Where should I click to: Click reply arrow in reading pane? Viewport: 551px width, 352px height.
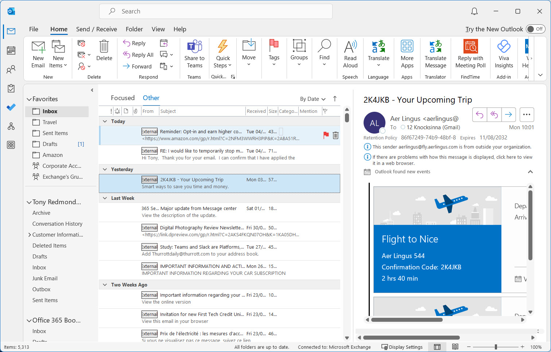coord(480,115)
